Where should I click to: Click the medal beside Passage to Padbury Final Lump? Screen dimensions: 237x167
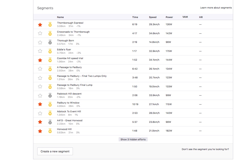(x=50, y=86)
